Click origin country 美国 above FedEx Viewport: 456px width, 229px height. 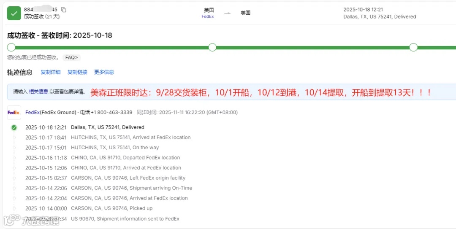point(209,10)
